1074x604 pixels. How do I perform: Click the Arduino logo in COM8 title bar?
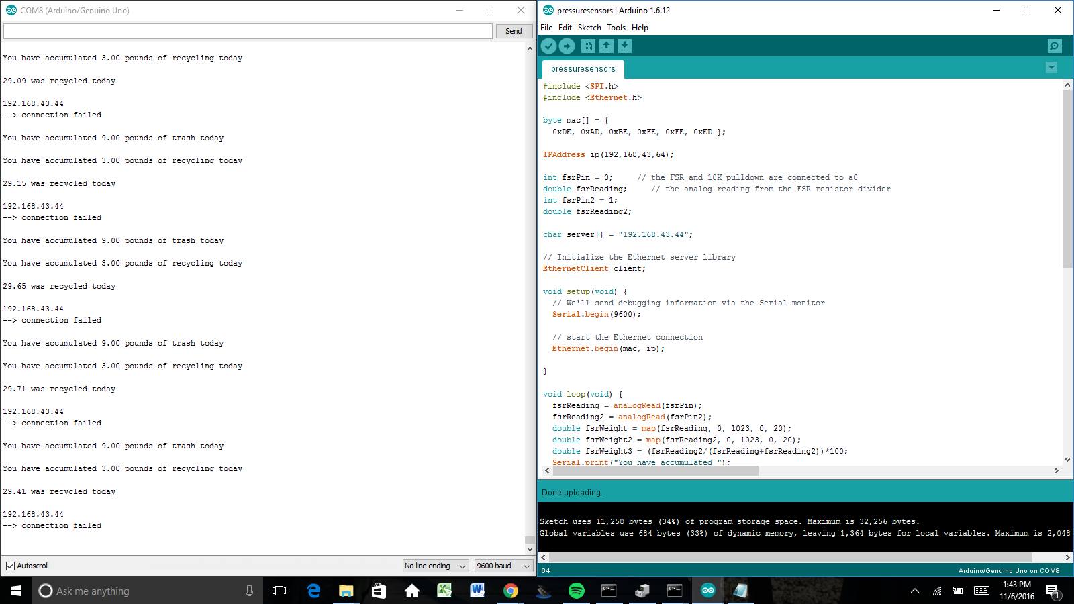click(11, 10)
